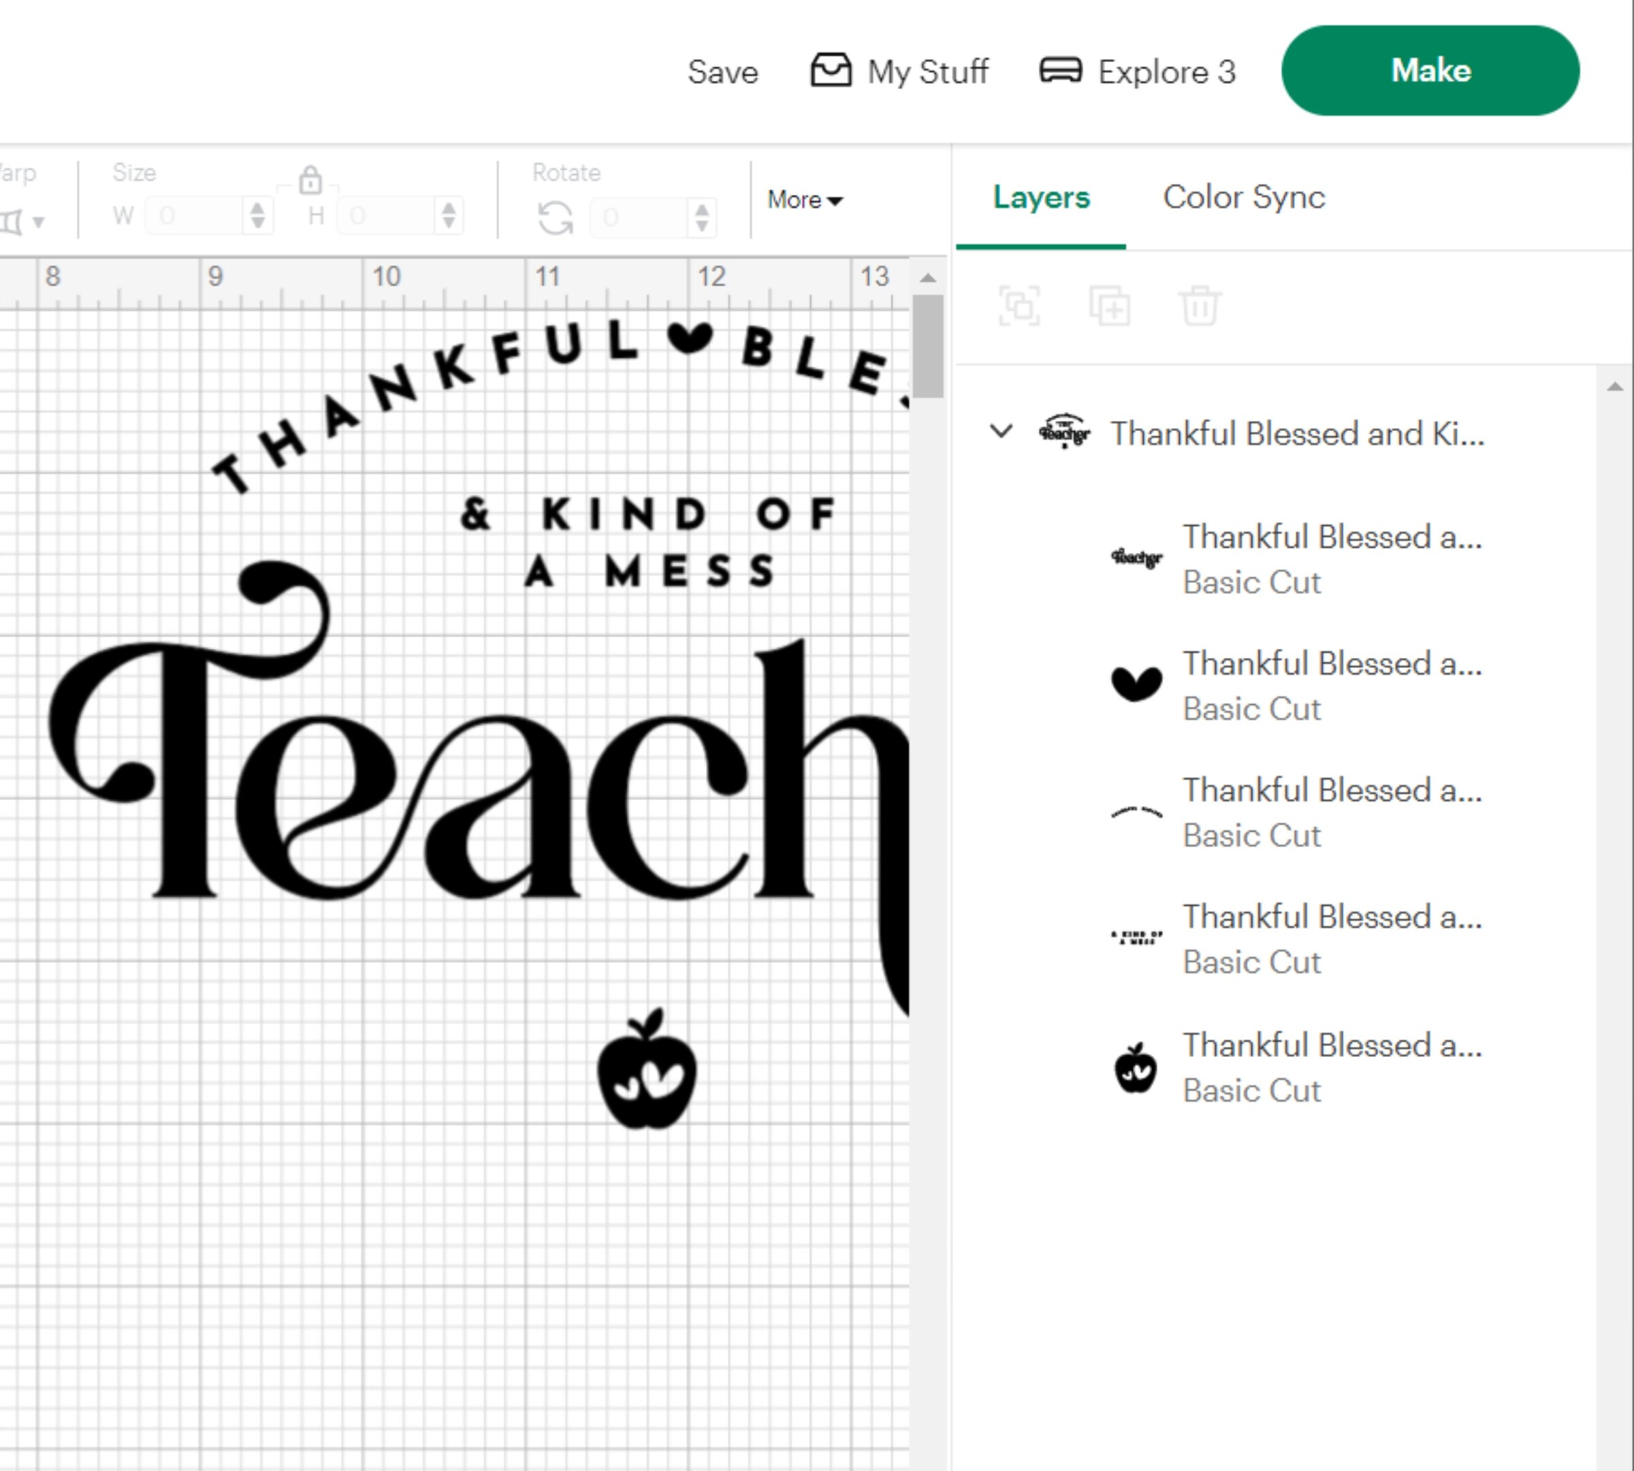Click the Make button
The image size is (1634, 1471).
pyautogui.click(x=1430, y=70)
